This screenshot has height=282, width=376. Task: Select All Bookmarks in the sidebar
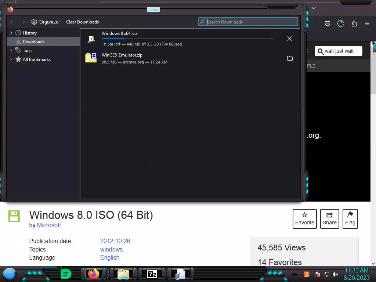37,59
